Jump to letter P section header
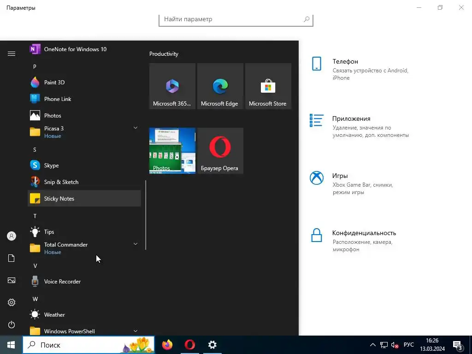Viewport: 472px width, 354px height. point(35,66)
